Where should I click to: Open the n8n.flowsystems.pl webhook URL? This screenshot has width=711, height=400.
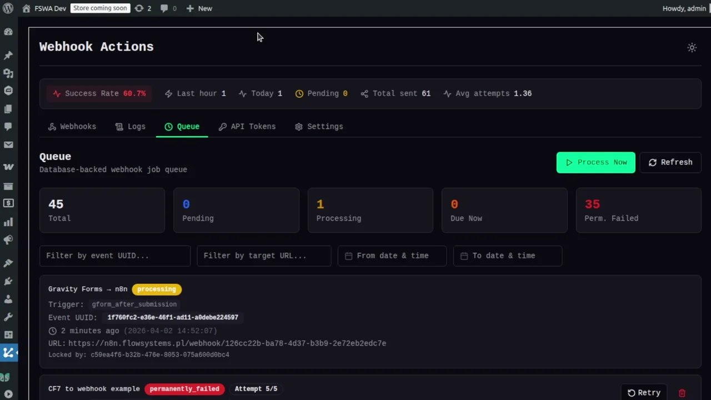(227, 343)
